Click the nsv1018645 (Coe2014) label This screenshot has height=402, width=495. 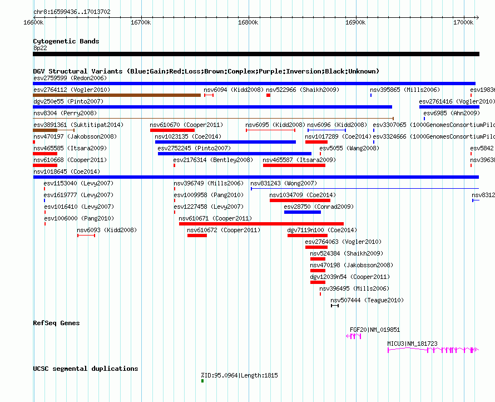[67, 171]
